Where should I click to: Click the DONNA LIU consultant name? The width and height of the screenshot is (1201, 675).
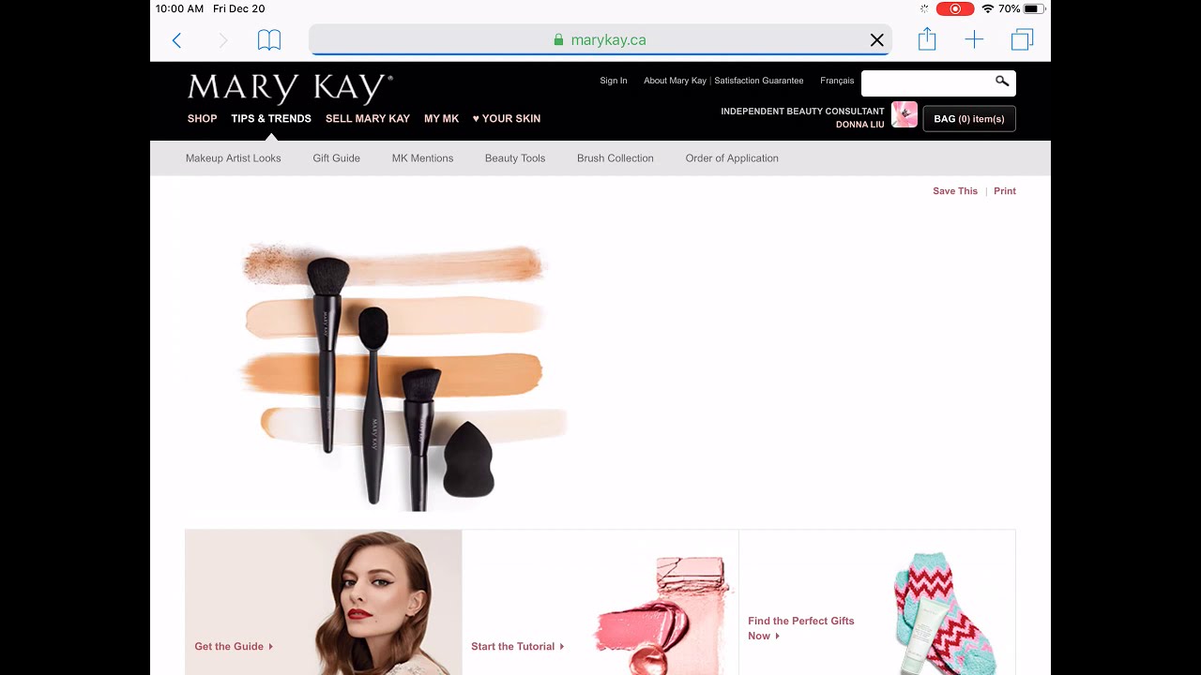click(860, 125)
